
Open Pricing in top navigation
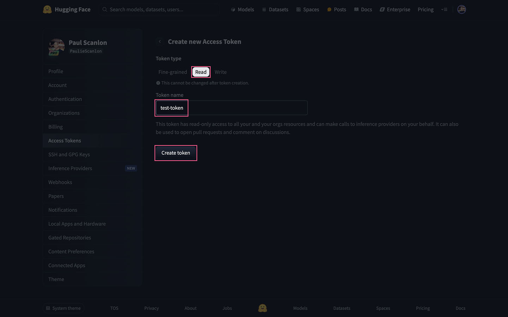[x=425, y=10]
